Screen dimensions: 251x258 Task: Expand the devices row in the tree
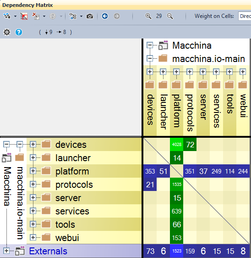point(33,144)
